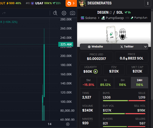Click the DEGENERATES title text
This screenshot has height=128, width=153.
99,3
